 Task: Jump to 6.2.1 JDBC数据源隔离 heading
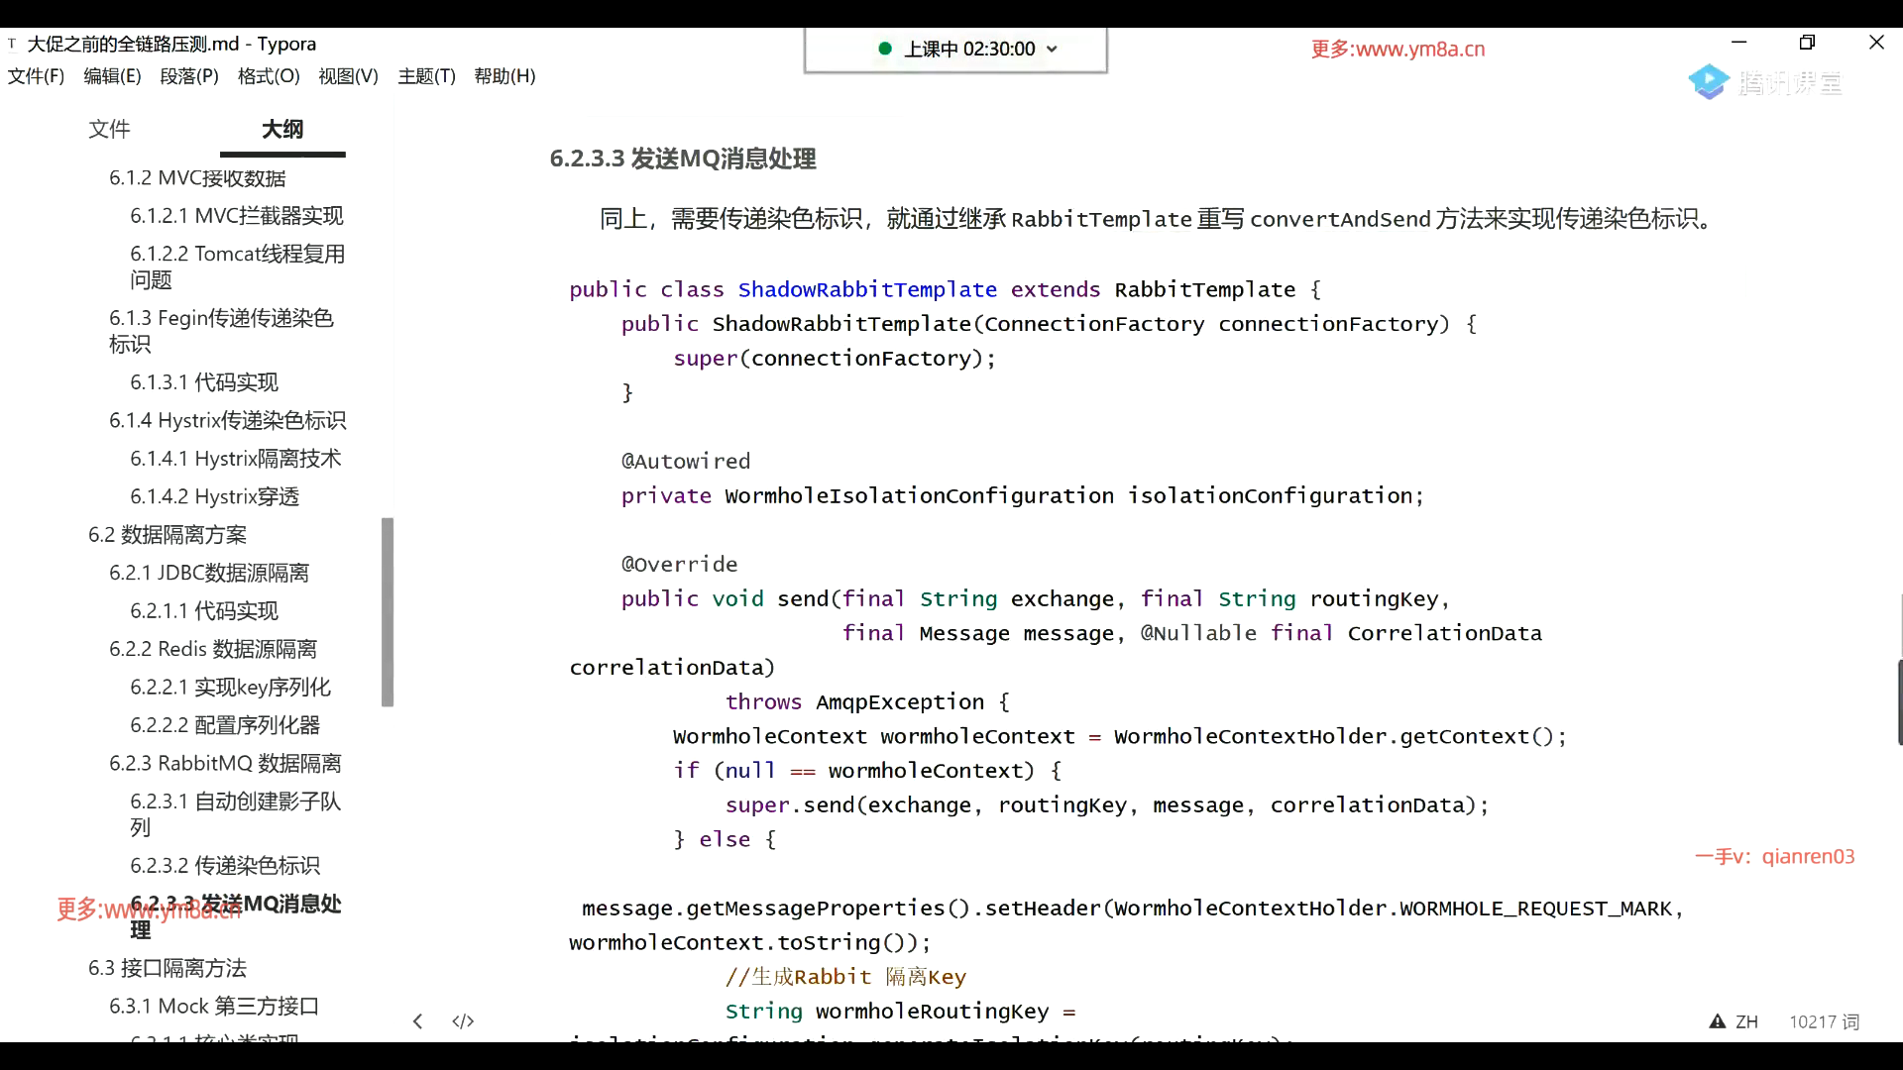pyautogui.click(x=209, y=573)
